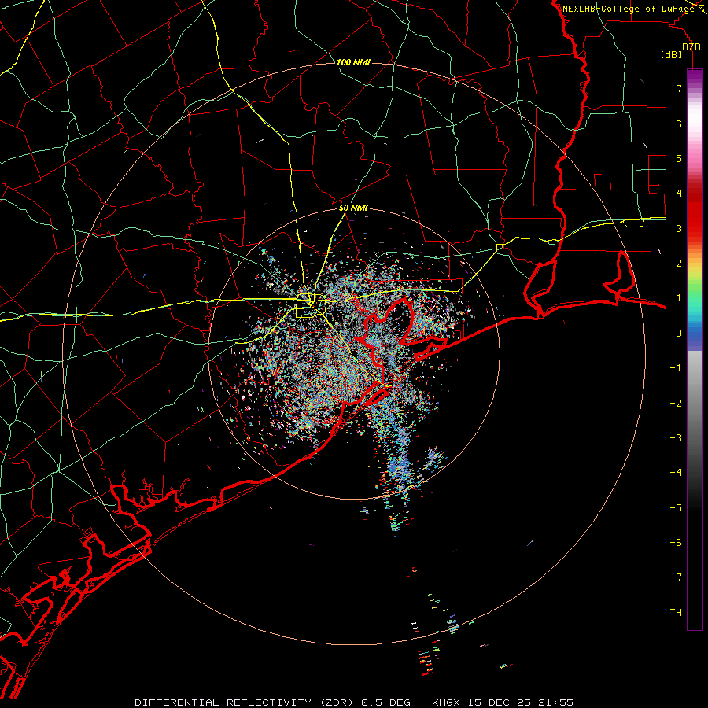Click the -6 value on the color scale
Screen dimensions: 708x708
(676, 543)
